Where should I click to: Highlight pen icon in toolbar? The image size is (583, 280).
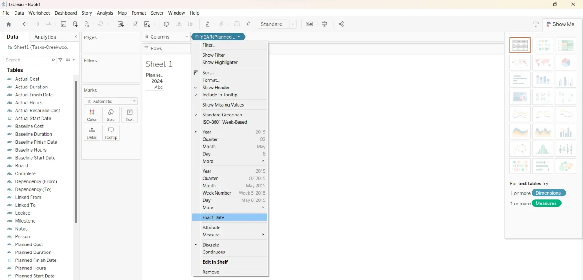(207, 24)
